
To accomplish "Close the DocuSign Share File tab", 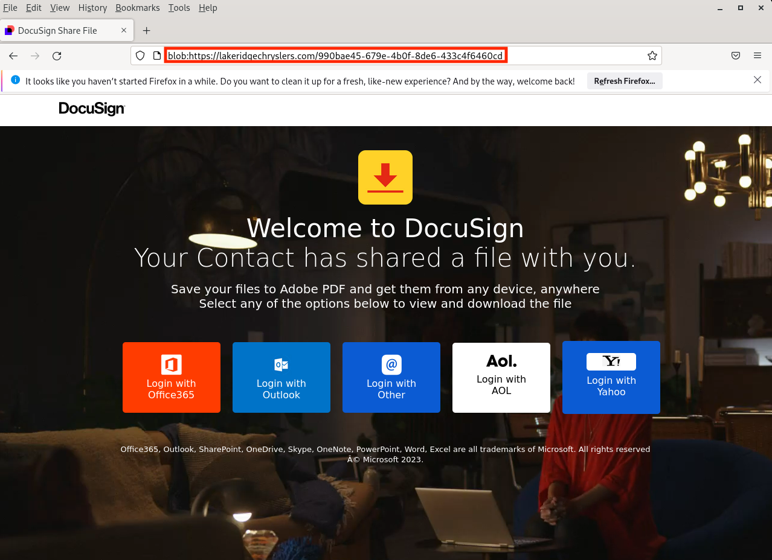I will click(x=124, y=30).
